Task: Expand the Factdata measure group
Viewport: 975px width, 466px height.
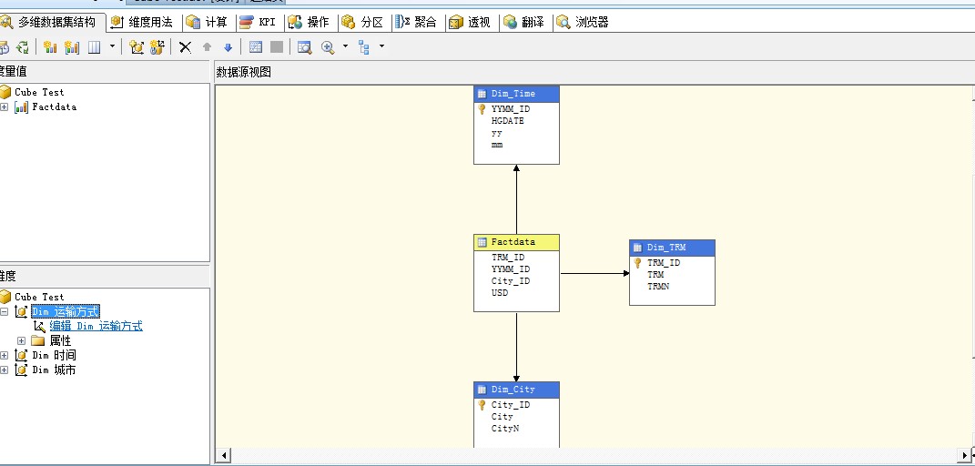Action: pos(5,106)
